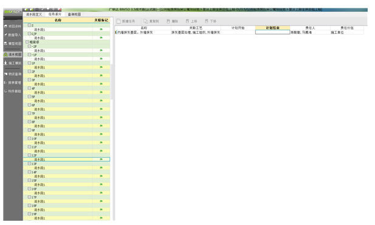The image size is (375, 225).
Task: Click the flag under the 6F node
Action: [101, 109]
